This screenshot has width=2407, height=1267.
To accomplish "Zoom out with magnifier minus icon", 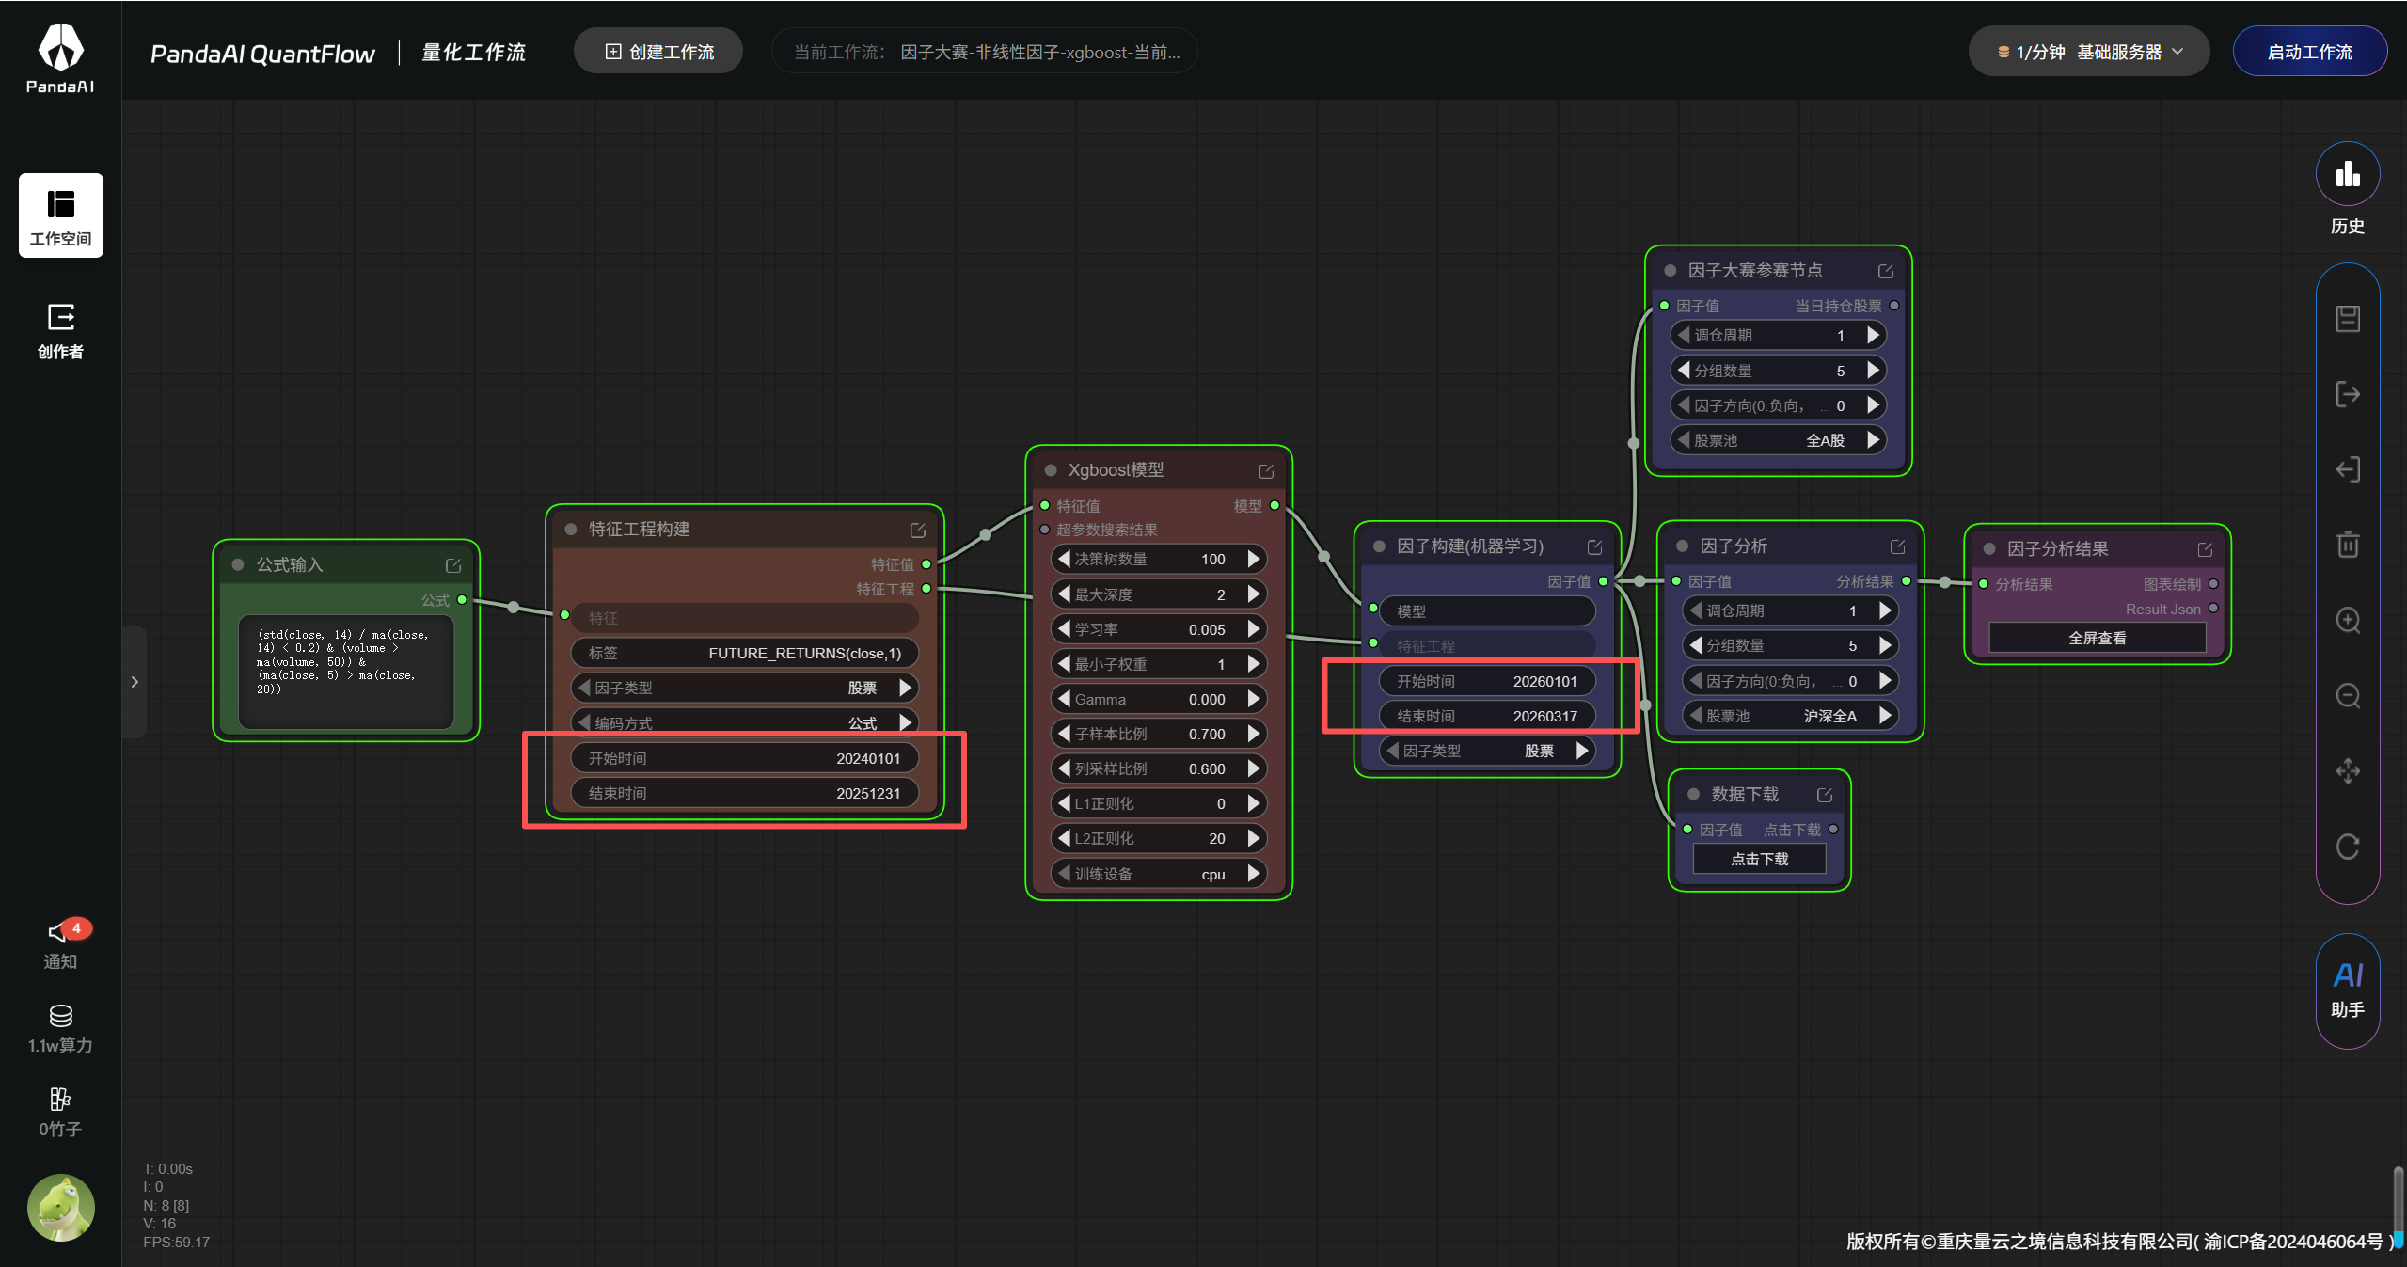I will [2347, 696].
